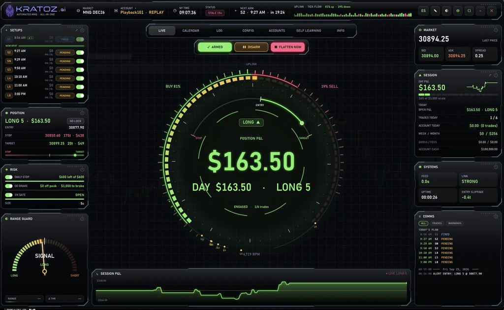Click the ES instrument switch button

pos(423,11)
